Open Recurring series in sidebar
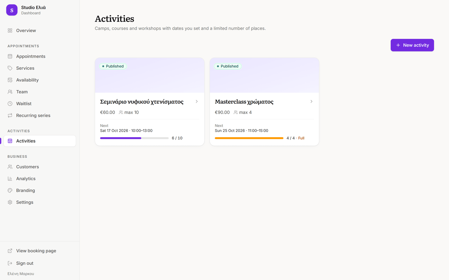Image resolution: width=449 pixels, height=280 pixels. [40, 115]
